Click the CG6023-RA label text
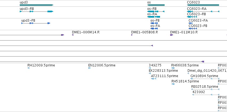The width and height of the screenshot is (227, 112). click(x=197, y=9)
